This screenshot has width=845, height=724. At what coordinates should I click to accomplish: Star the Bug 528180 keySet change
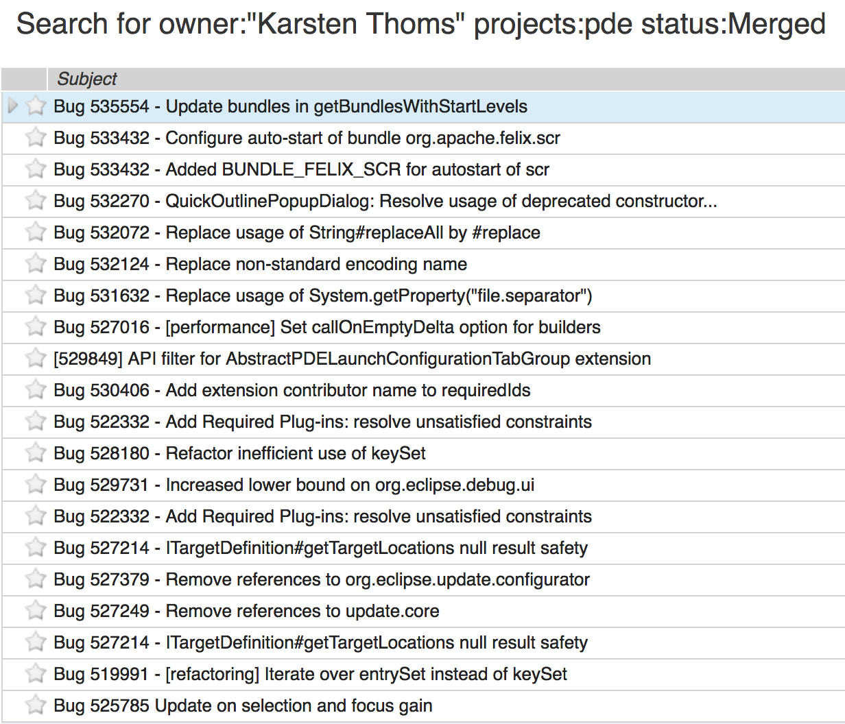pos(36,453)
